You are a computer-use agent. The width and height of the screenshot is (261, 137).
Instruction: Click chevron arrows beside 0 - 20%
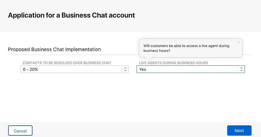[125, 69]
